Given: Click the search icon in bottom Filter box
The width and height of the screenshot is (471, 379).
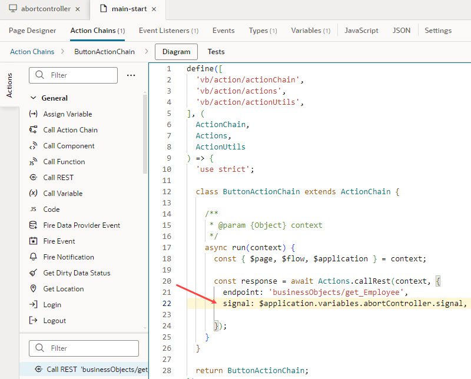Looking at the screenshot, I should point(39,348).
